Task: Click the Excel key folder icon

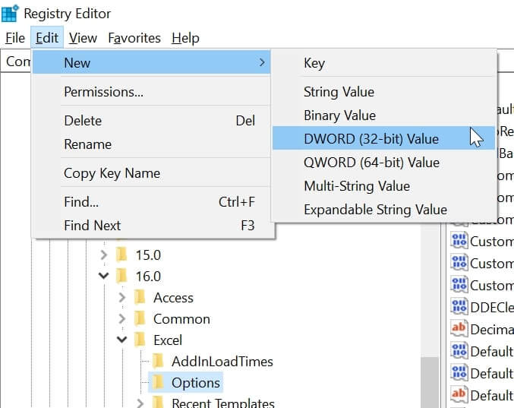Action: [140, 340]
